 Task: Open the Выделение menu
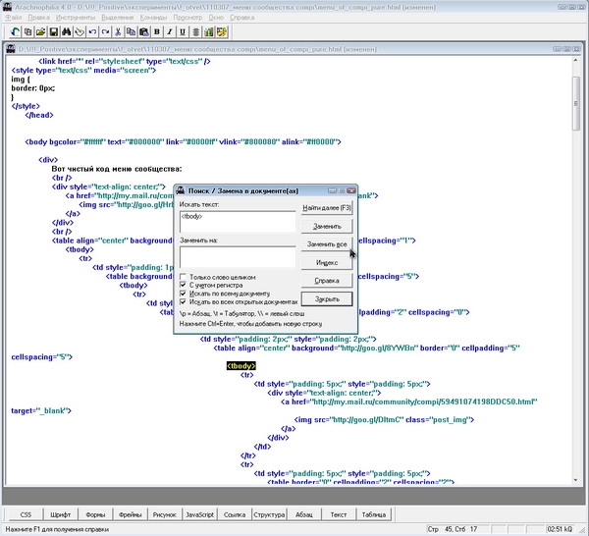click(118, 18)
